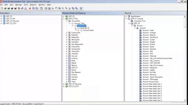Expand the CurrencyDim dimension node
This screenshot has width=188, height=105.
(67, 33)
